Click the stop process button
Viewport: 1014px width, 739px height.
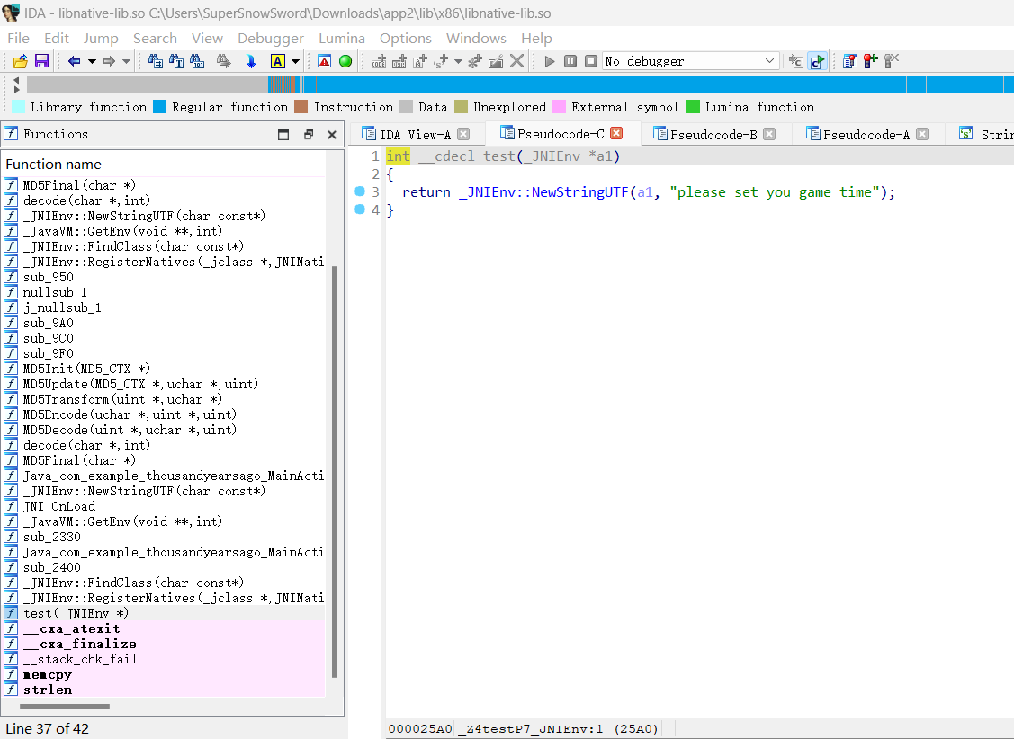[x=591, y=61]
